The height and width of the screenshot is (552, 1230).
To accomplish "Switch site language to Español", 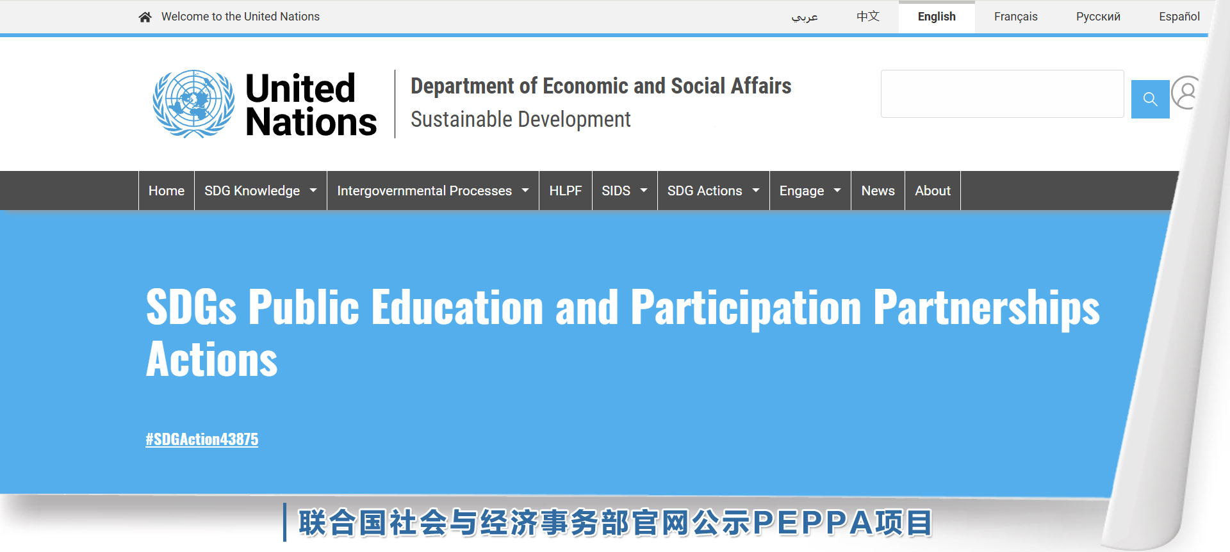I will [1179, 17].
